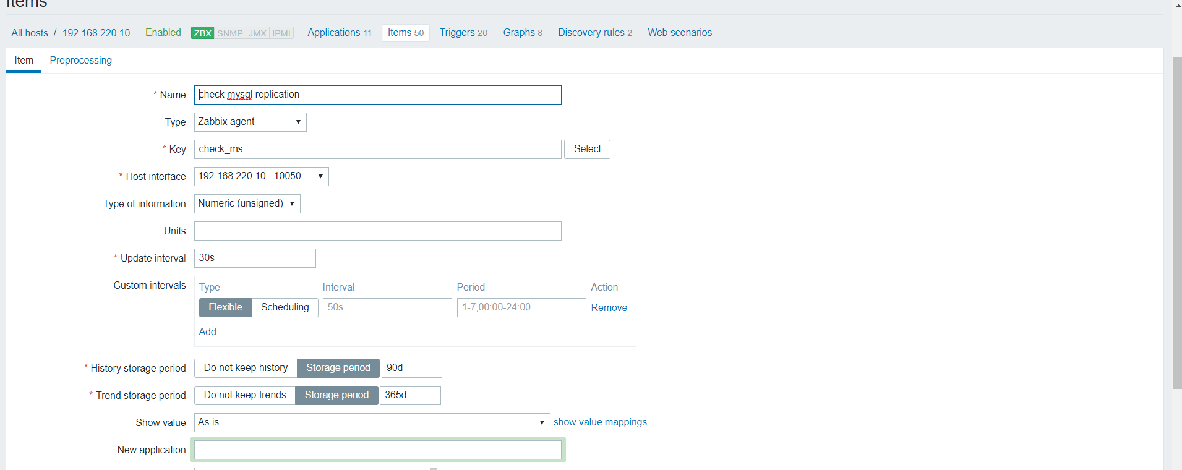Select history Storage period option

tap(338, 368)
